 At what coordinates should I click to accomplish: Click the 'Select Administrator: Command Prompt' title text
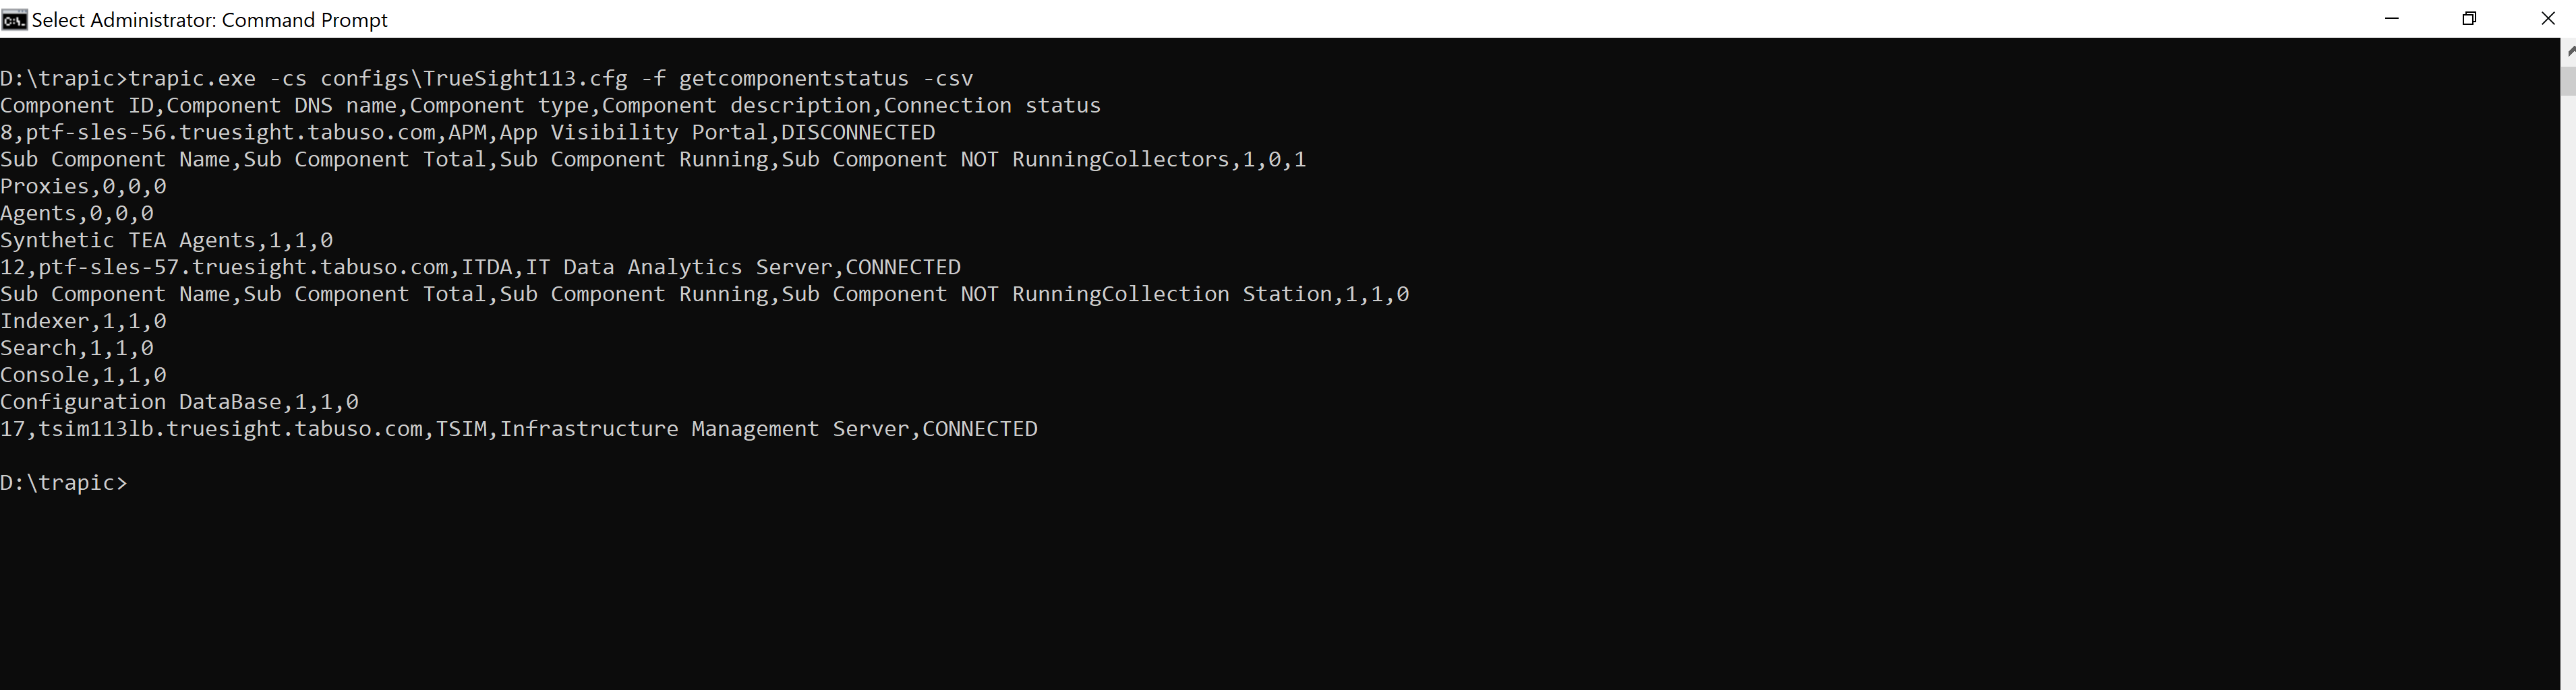pos(210,20)
